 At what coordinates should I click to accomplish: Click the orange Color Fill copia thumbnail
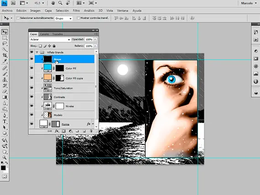point(47,78)
